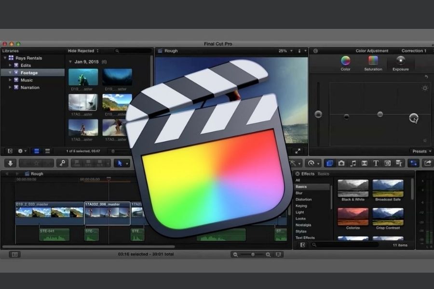Toggle the Effects browser icon in toolbar
Screen dimensions: 434x289
coord(329,163)
